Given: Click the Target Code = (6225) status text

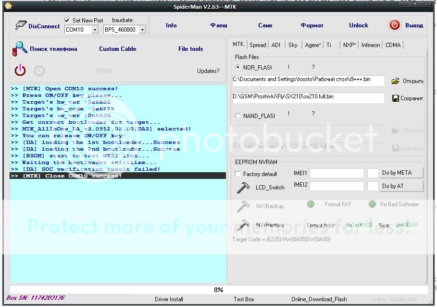Looking at the screenshot, I should click(281, 239).
